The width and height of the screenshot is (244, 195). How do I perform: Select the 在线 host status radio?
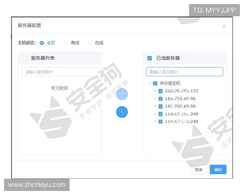[x=90, y=43]
